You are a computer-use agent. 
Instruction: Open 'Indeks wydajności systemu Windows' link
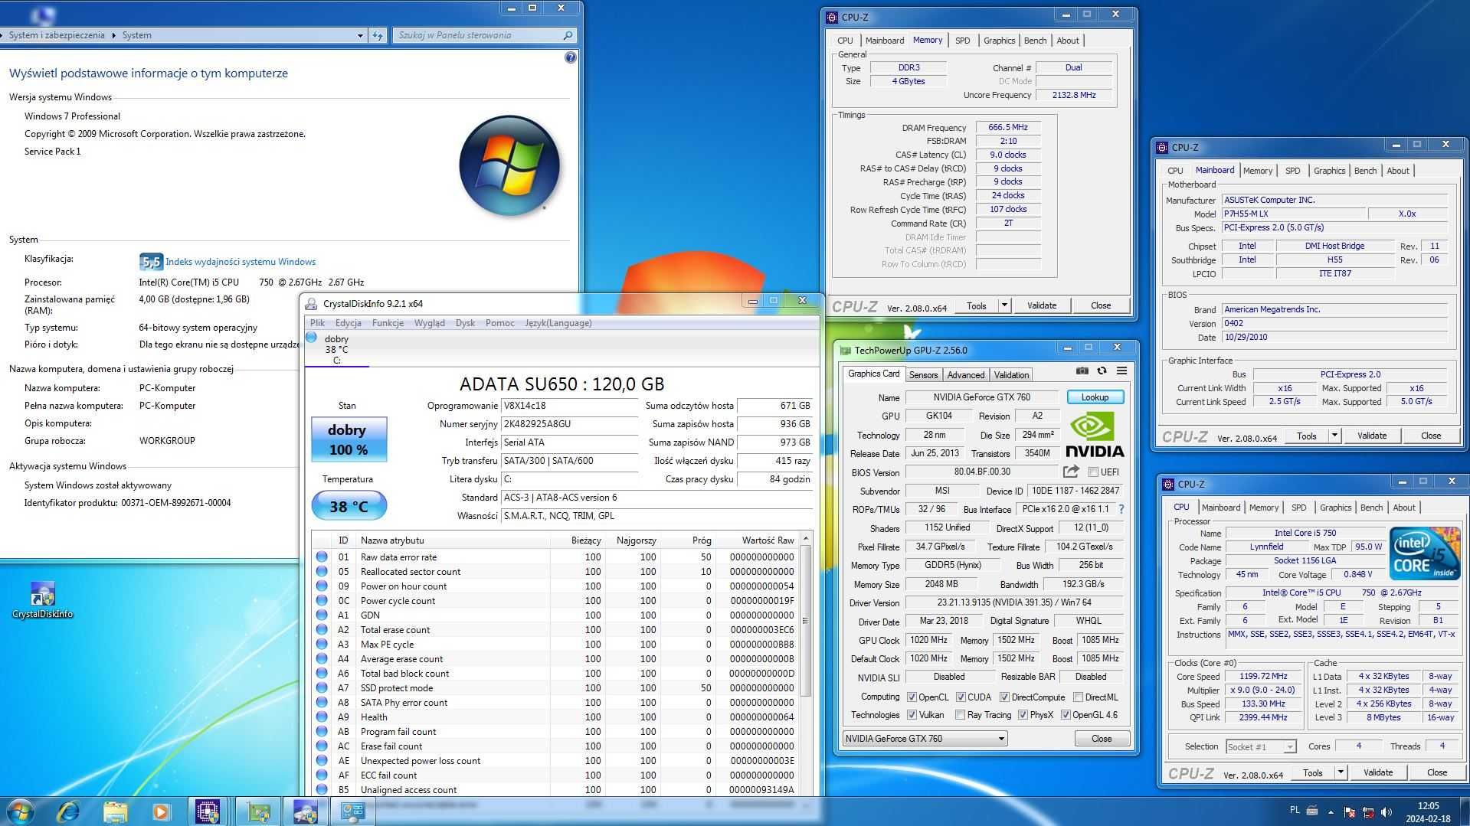[x=241, y=262]
